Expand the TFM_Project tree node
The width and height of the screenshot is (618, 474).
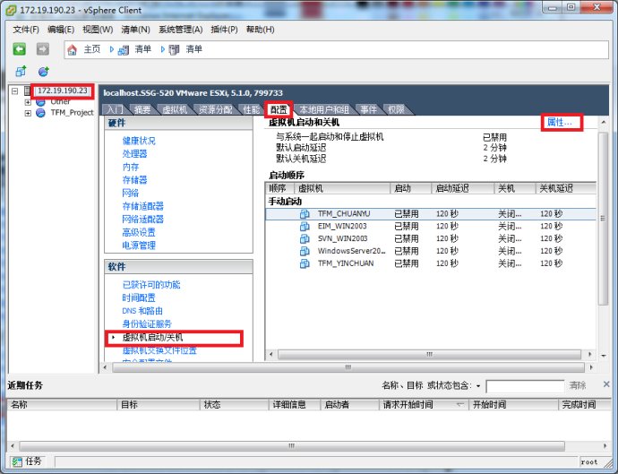tap(28, 113)
